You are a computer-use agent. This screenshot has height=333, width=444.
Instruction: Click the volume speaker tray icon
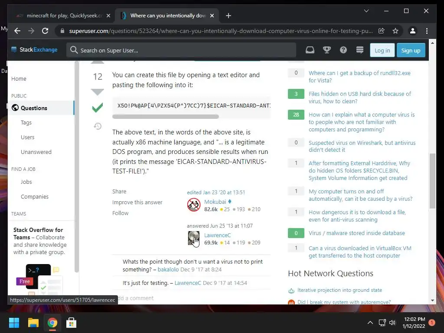[x=392, y=323]
